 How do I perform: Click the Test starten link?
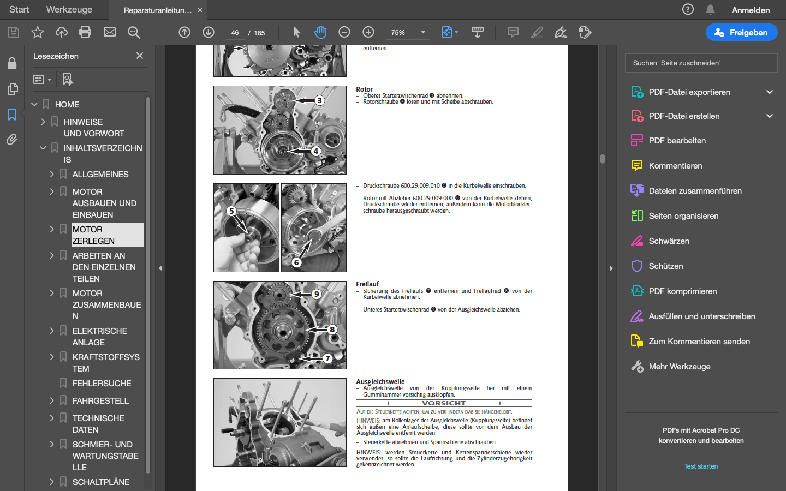[701, 466]
